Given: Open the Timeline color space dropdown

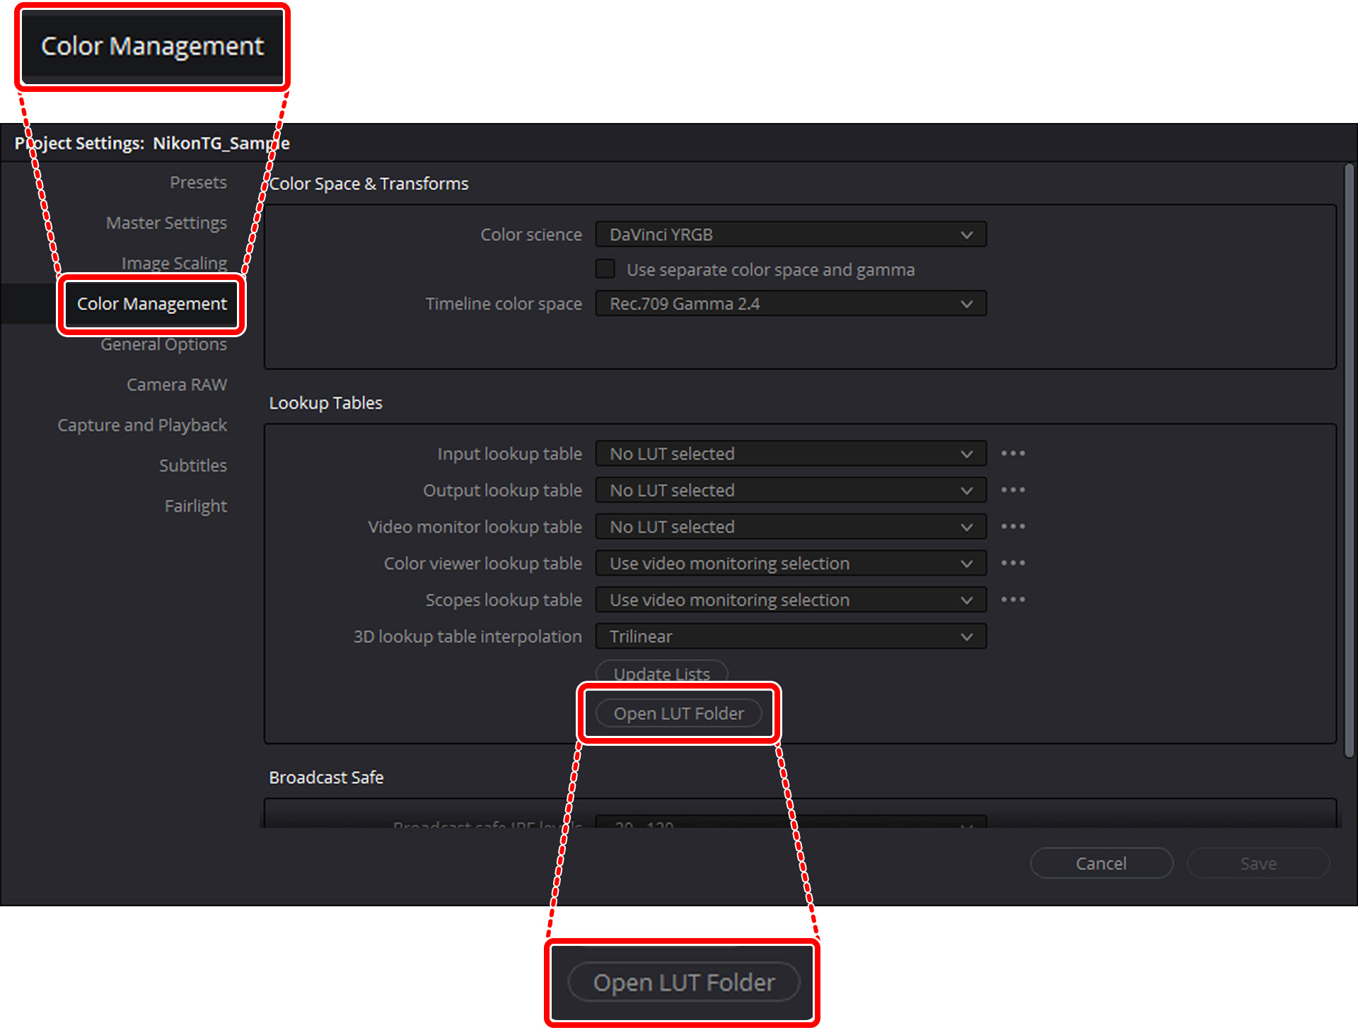Looking at the screenshot, I should coord(790,303).
